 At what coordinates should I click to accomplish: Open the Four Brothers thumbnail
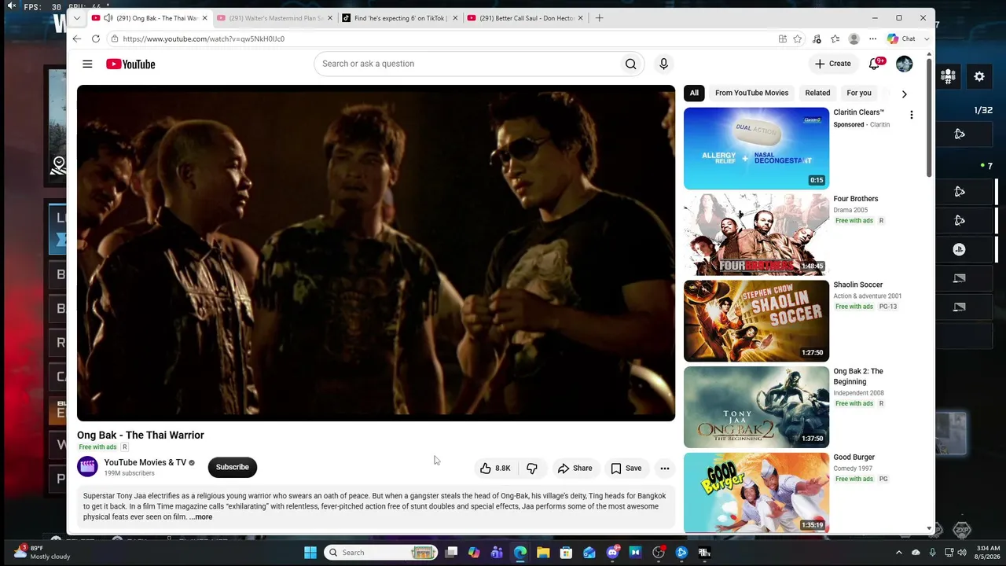pos(756,235)
